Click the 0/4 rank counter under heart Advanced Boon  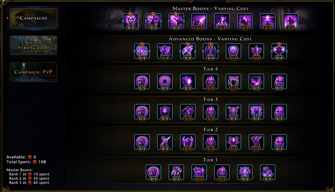279,58
